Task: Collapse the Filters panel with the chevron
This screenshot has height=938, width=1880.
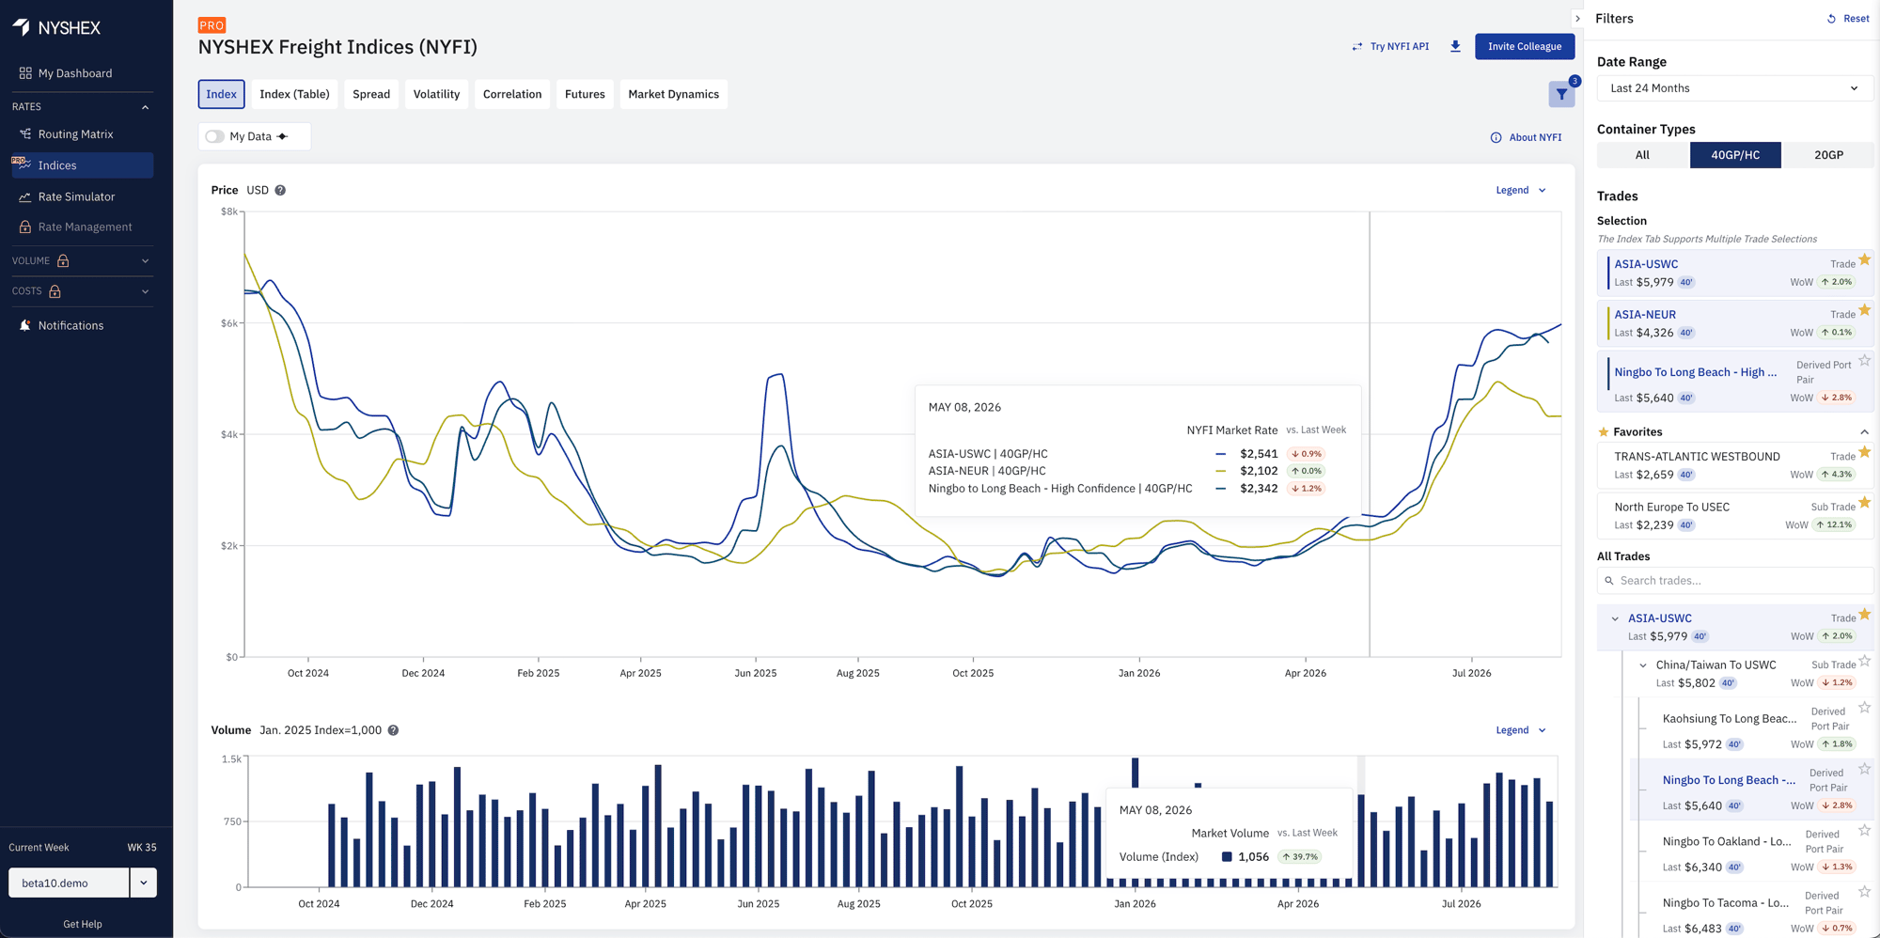Action: tap(1577, 19)
